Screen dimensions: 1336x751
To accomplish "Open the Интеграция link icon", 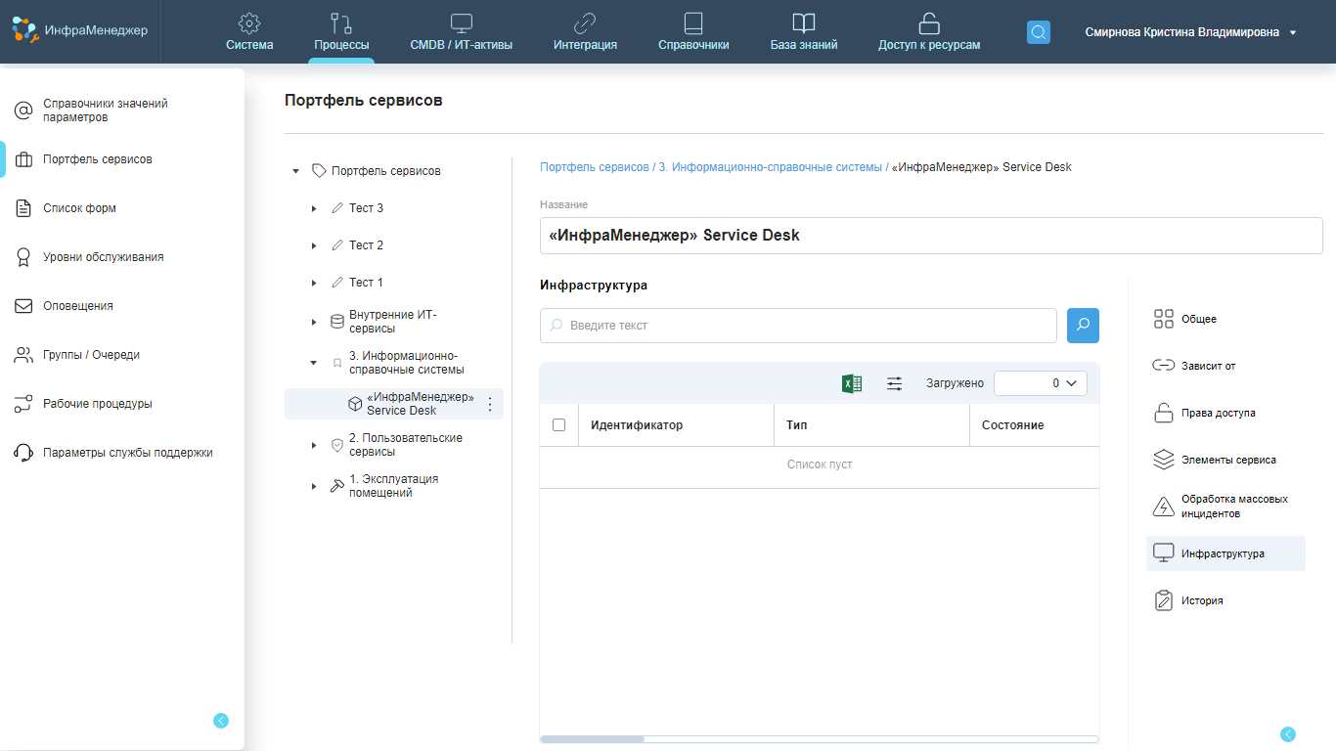I will pyautogui.click(x=585, y=22).
